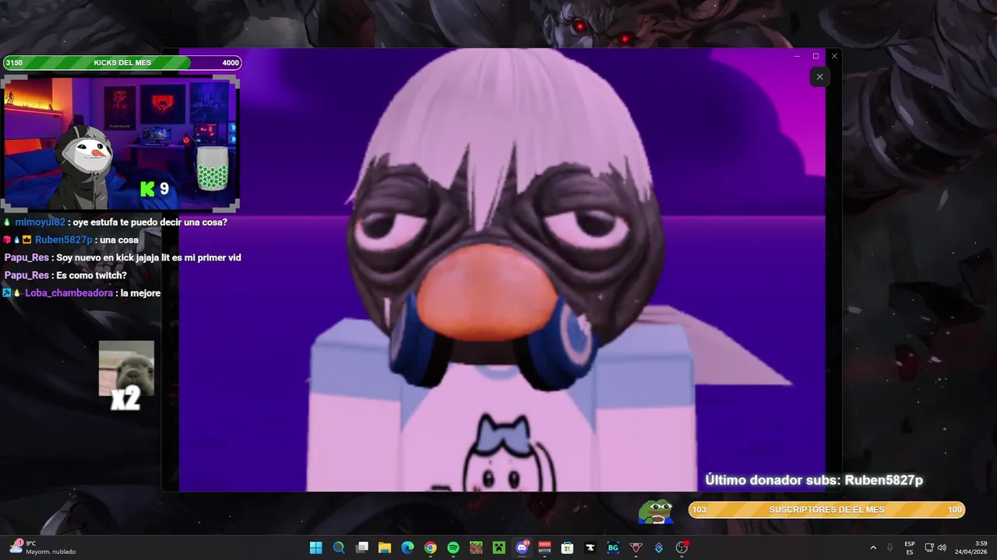The width and height of the screenshot is (997, 560).
Task: Click "oye estufa te puedo decir" message
Action: click(150, 222)
